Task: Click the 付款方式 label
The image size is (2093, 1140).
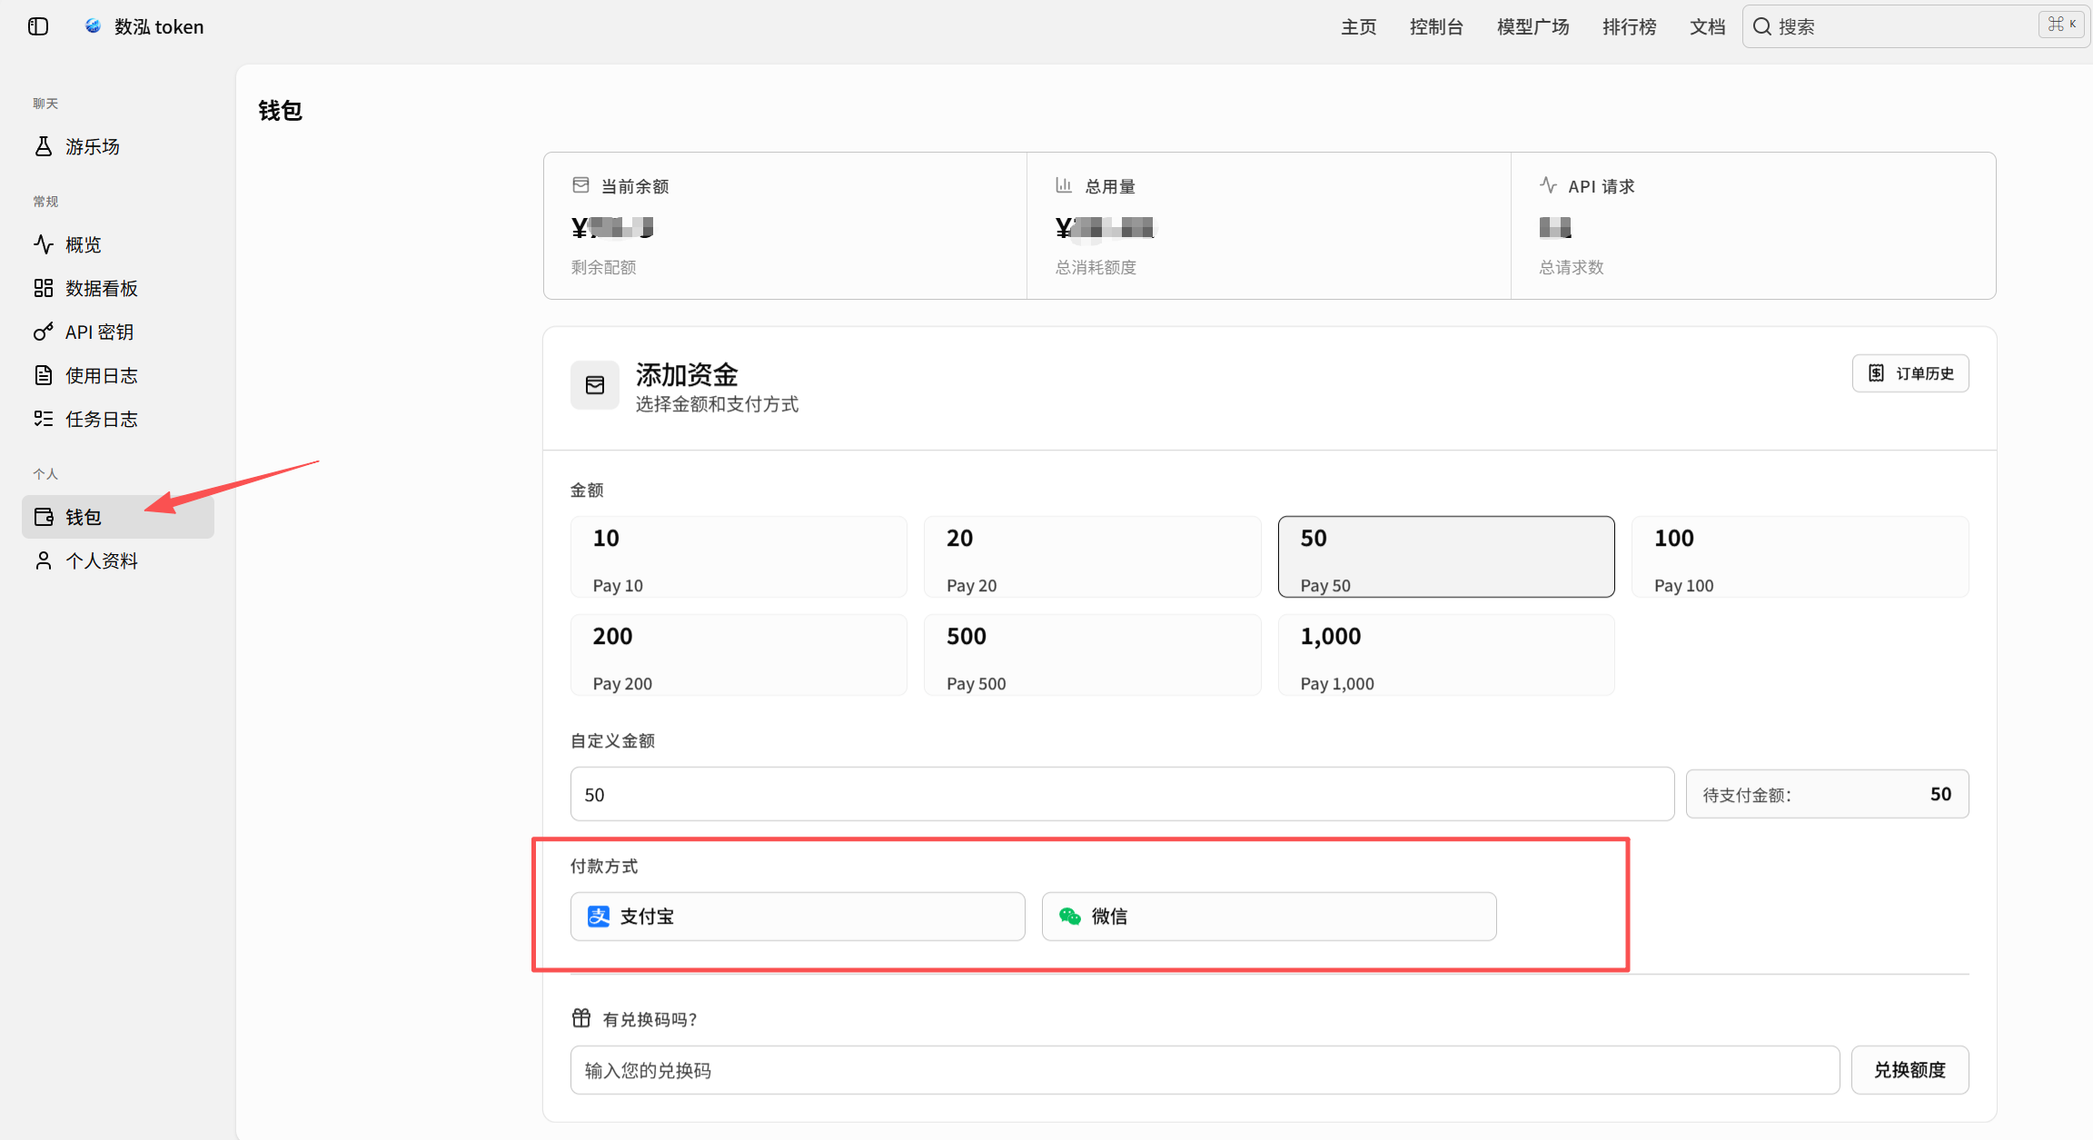Action: click(604, 866)
